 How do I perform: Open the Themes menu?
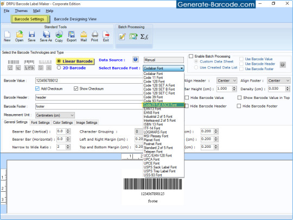21,11
